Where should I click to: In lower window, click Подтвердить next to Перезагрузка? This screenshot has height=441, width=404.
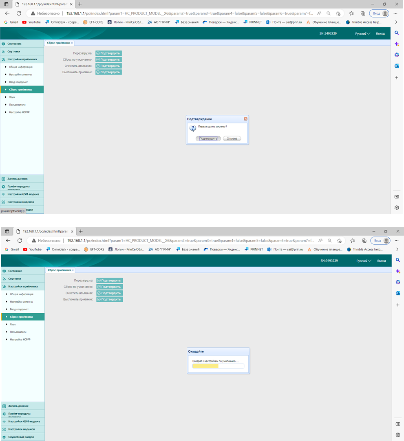pos(110,281)
